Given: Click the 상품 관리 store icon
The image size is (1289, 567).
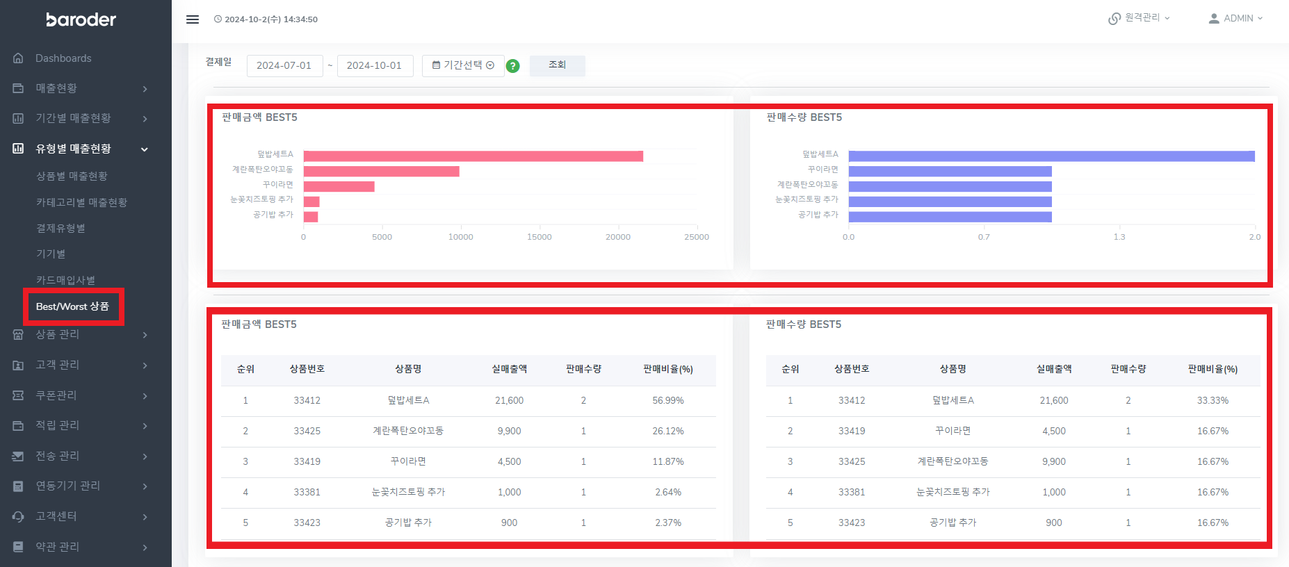Looking at the screenshot, I should pos(18,334).
